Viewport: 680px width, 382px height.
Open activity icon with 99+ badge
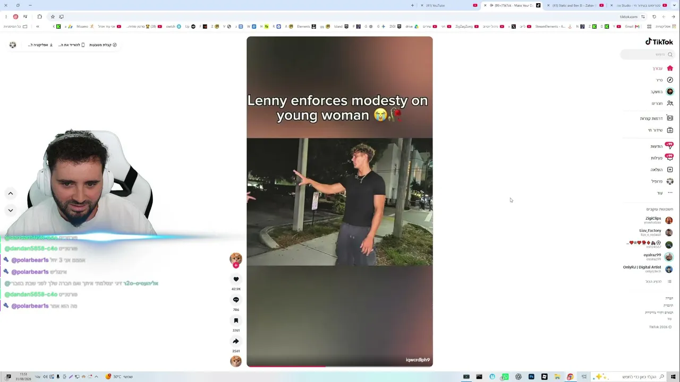click(669, 158)
